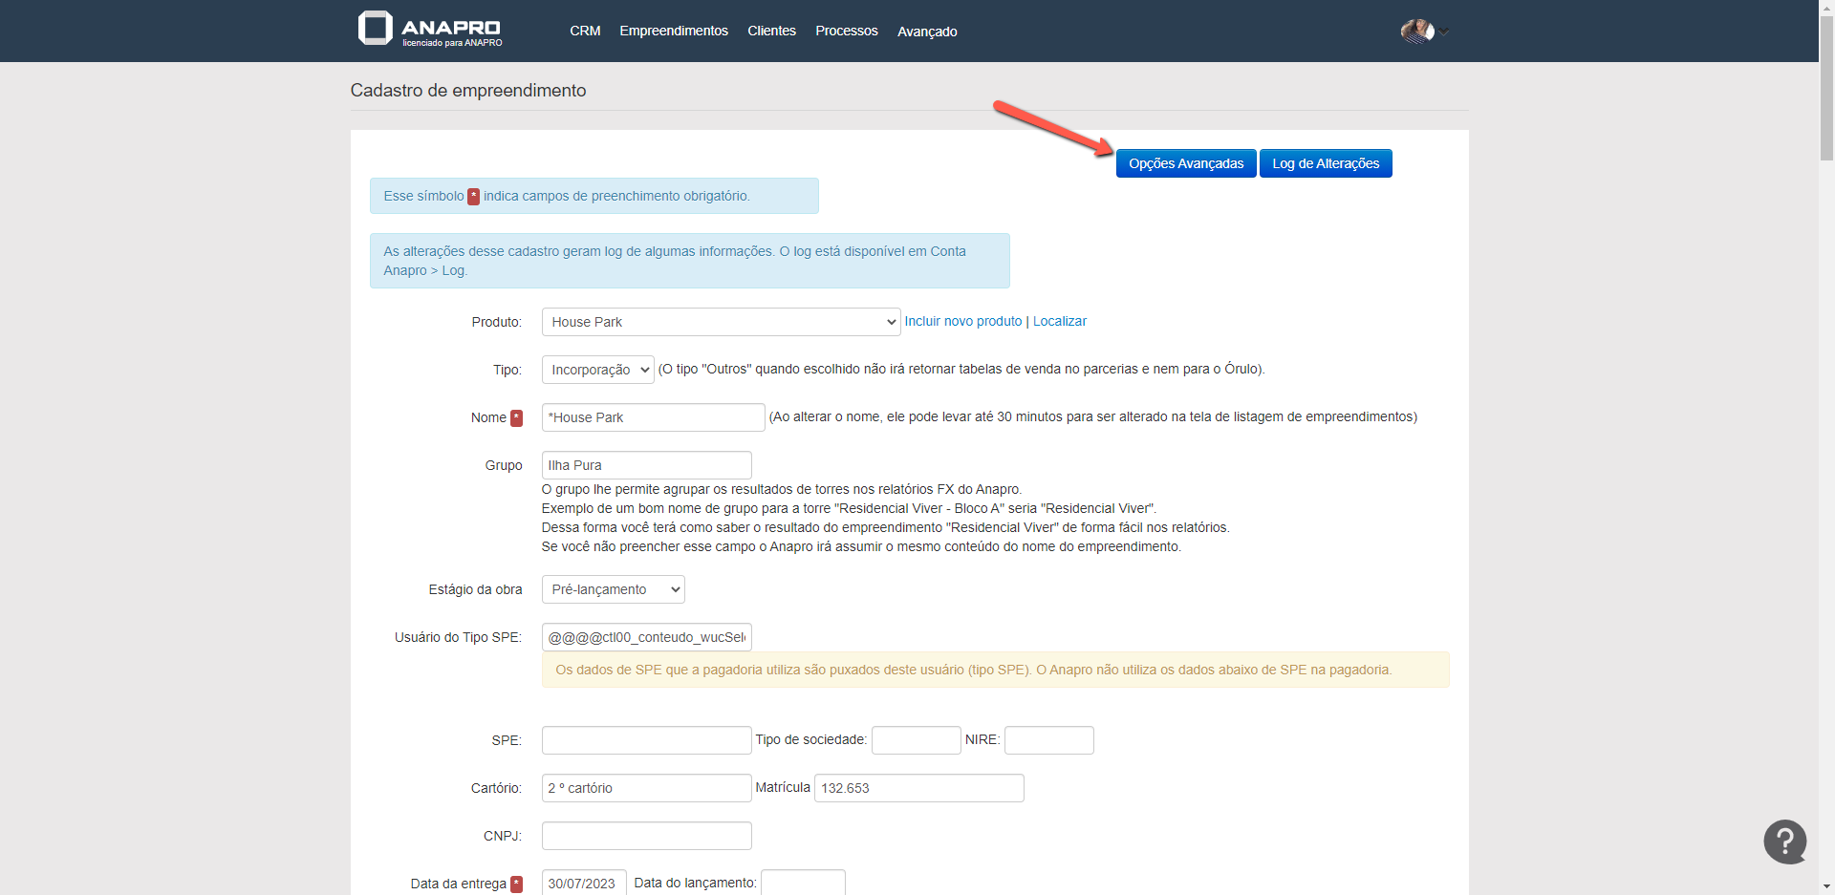Click the scrollbar down arrow
1835x895 pixels.
pyautogui.click(x=1826, y=886)
